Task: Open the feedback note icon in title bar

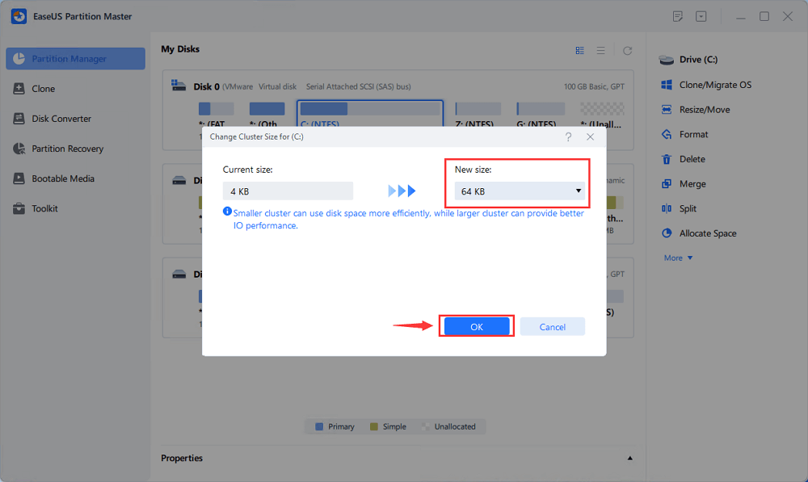Action: click(678, 16)
